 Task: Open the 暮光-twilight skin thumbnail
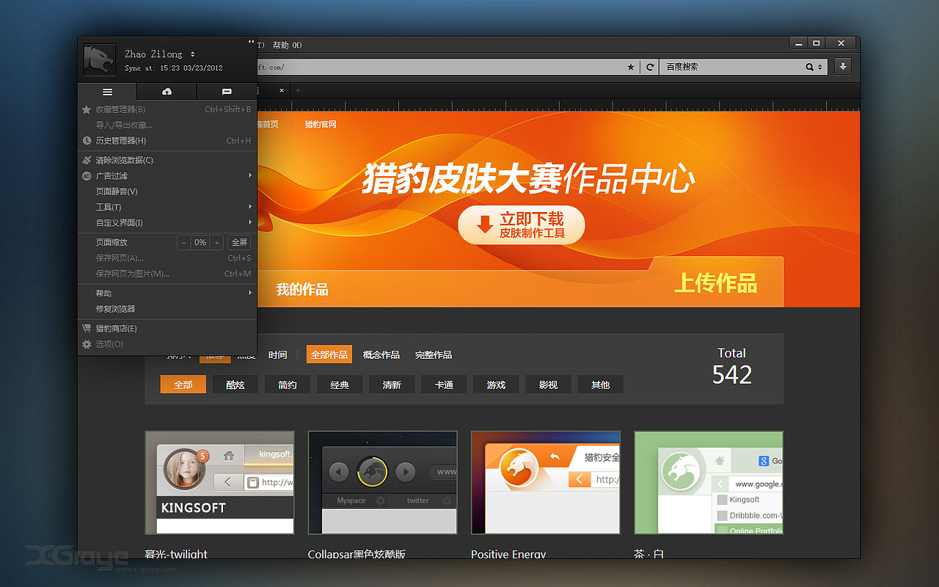click(219, 482)
